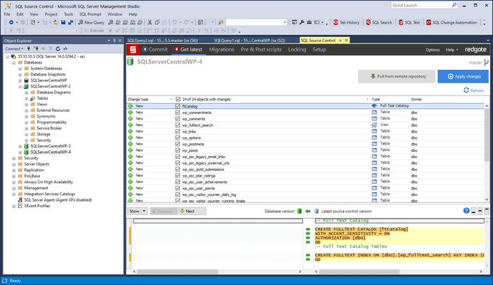The image size is (493, 285).
Task: Expand the SQLServerCentralWP-3 database node
Action: (20, 146)
